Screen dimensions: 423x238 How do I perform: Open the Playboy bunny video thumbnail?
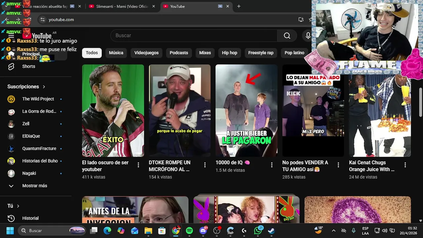(246, 210)
